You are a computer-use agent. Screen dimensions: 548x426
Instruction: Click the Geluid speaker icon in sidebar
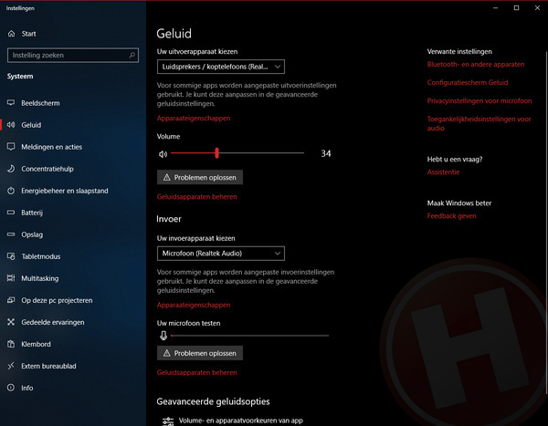[x=11, y=125]
